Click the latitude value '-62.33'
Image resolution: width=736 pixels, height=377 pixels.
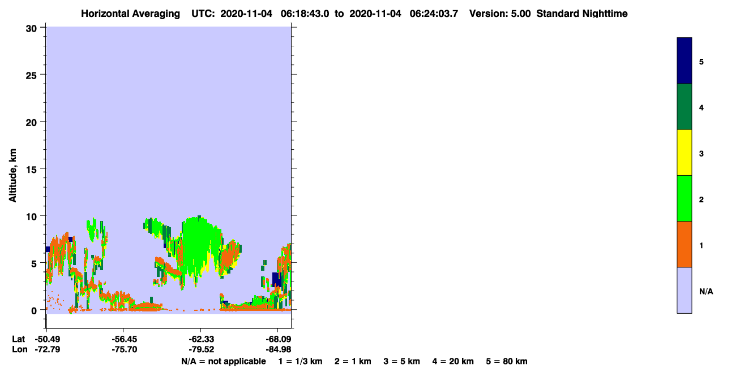coord(201,339)
